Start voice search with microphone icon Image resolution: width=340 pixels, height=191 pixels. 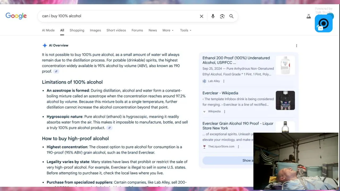coord(213,16)
